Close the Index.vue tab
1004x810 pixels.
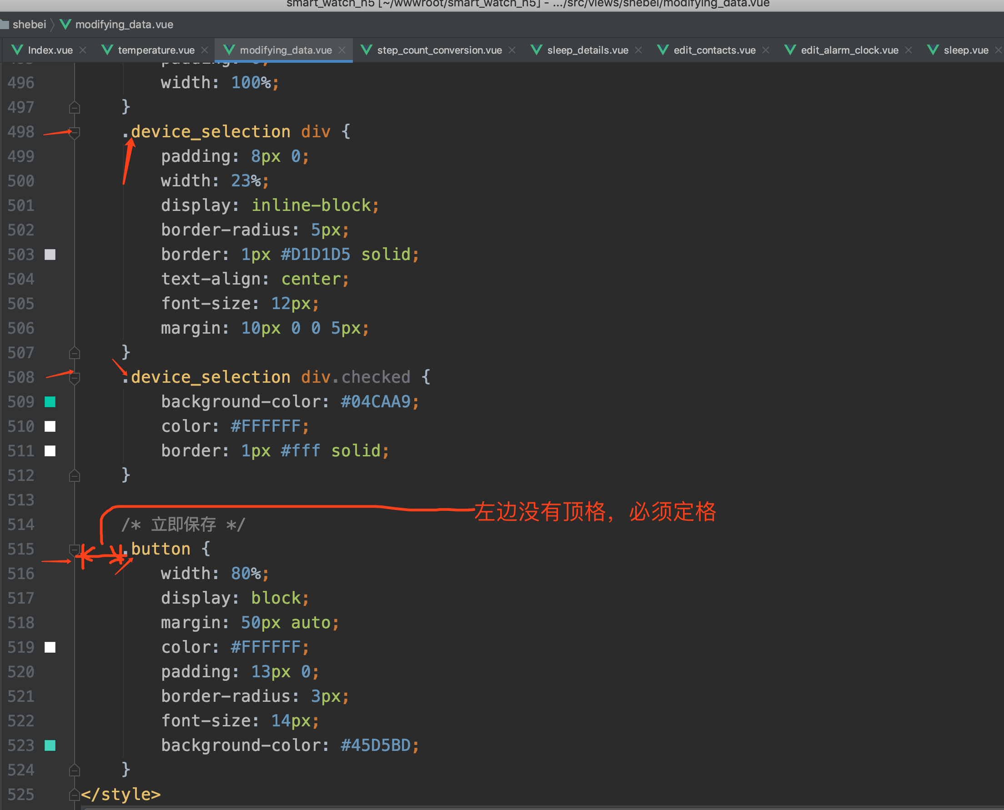tap(83, 50)
